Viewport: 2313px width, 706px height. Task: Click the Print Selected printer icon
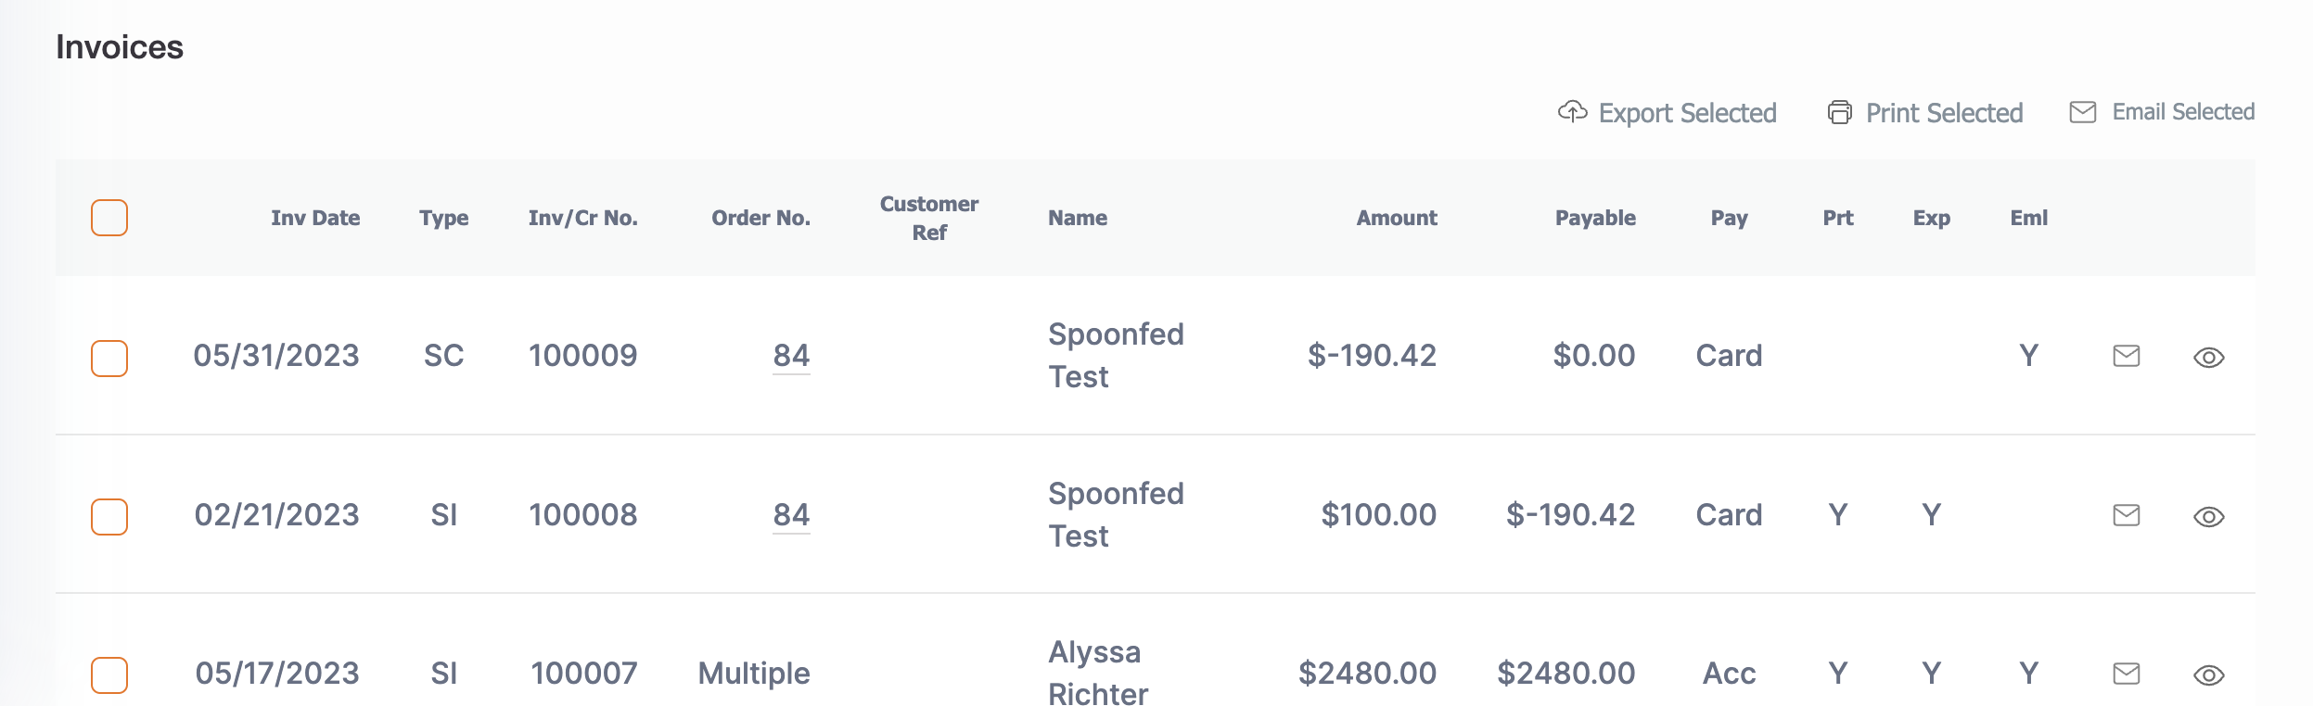click(x=1840, y=112)
